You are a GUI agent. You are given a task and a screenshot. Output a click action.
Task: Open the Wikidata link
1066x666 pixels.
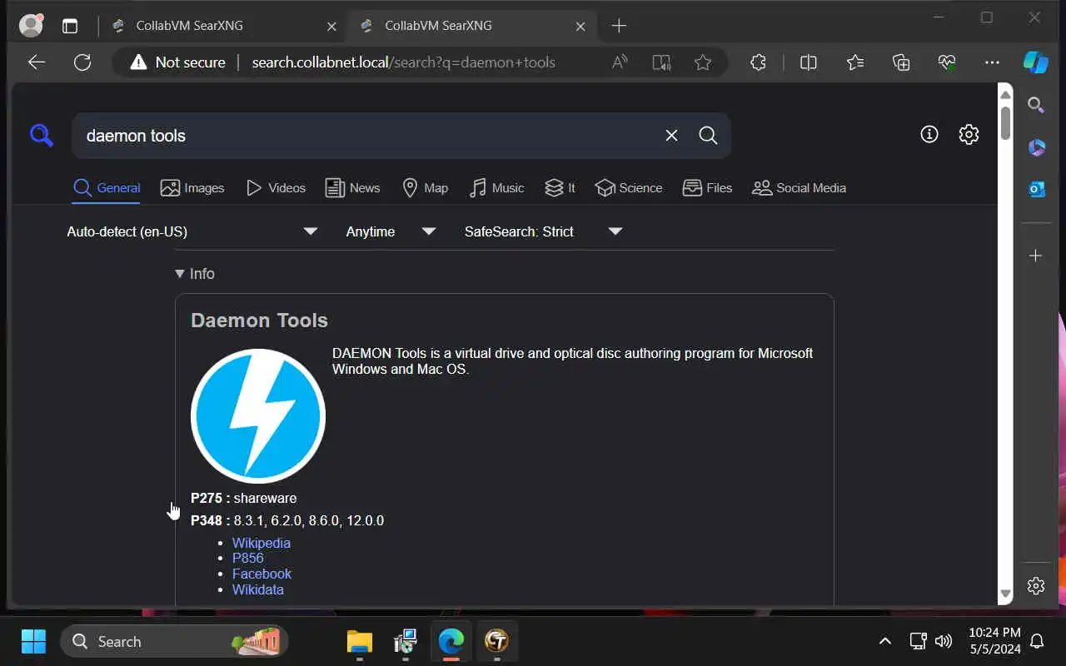[x=258, y=589]
